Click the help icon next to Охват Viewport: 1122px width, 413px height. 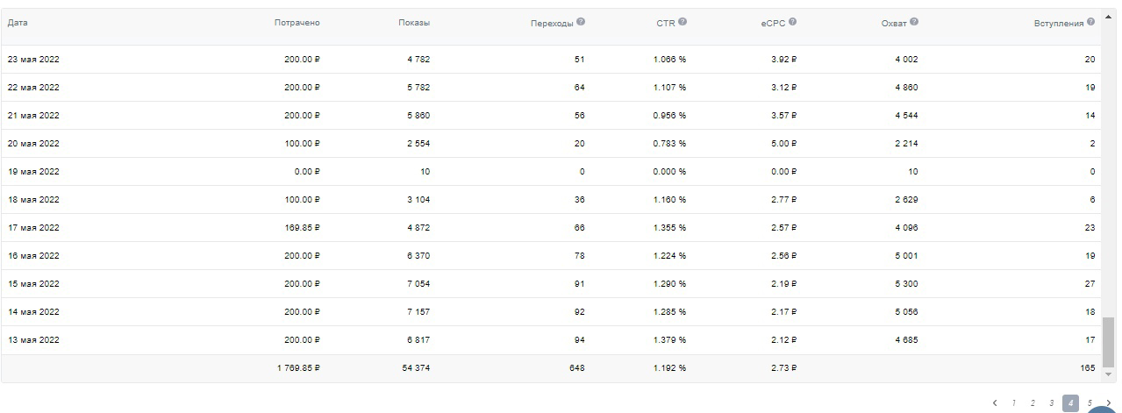(x=914, y=22)
